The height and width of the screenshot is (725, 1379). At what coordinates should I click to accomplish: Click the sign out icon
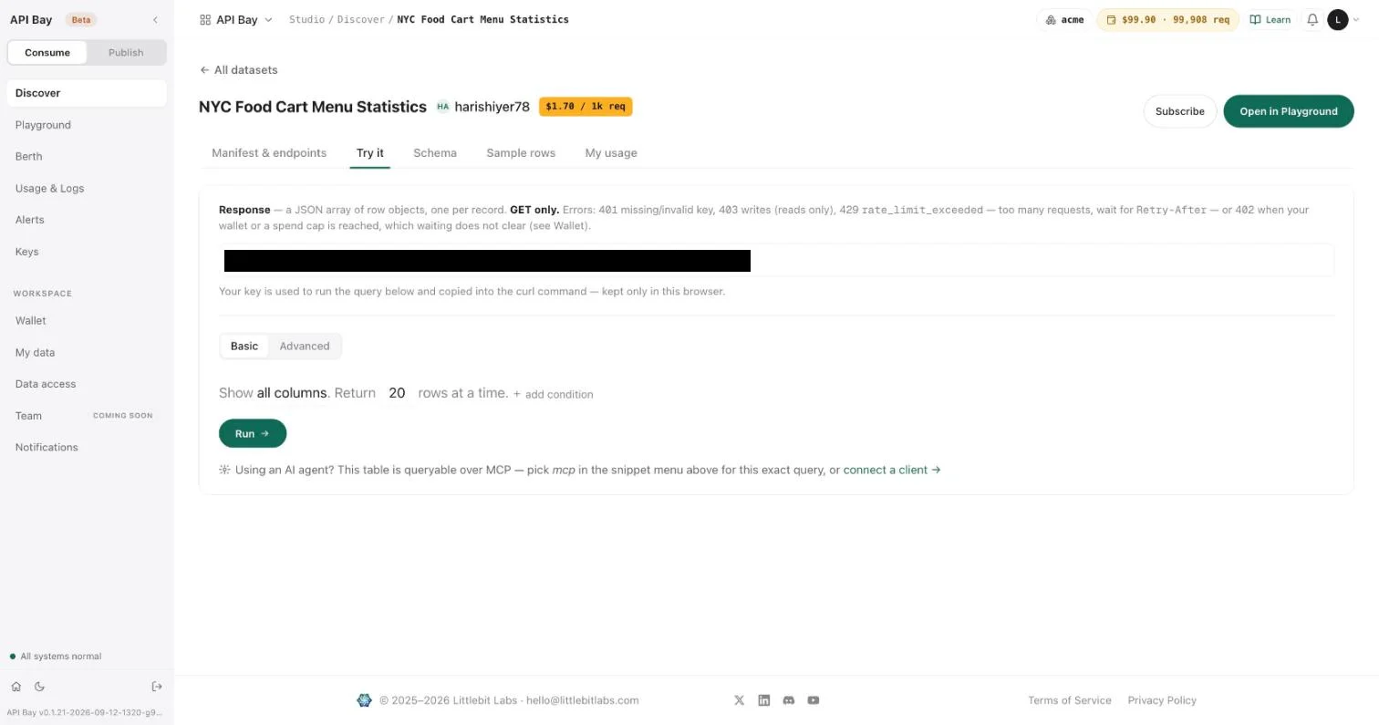click(x=157, y=687)
